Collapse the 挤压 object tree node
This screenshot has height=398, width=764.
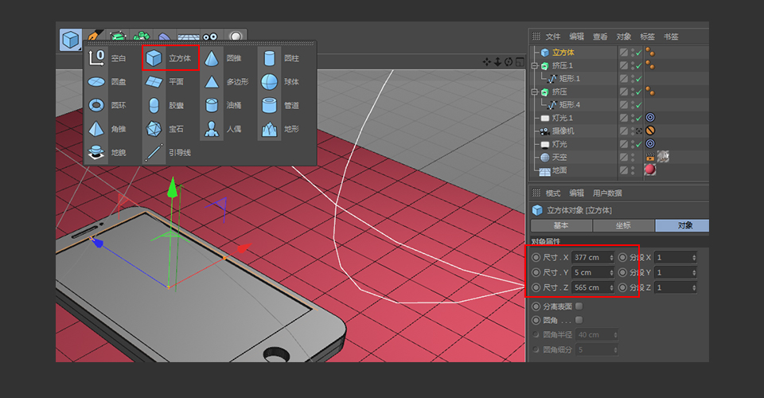coord(536,92)
